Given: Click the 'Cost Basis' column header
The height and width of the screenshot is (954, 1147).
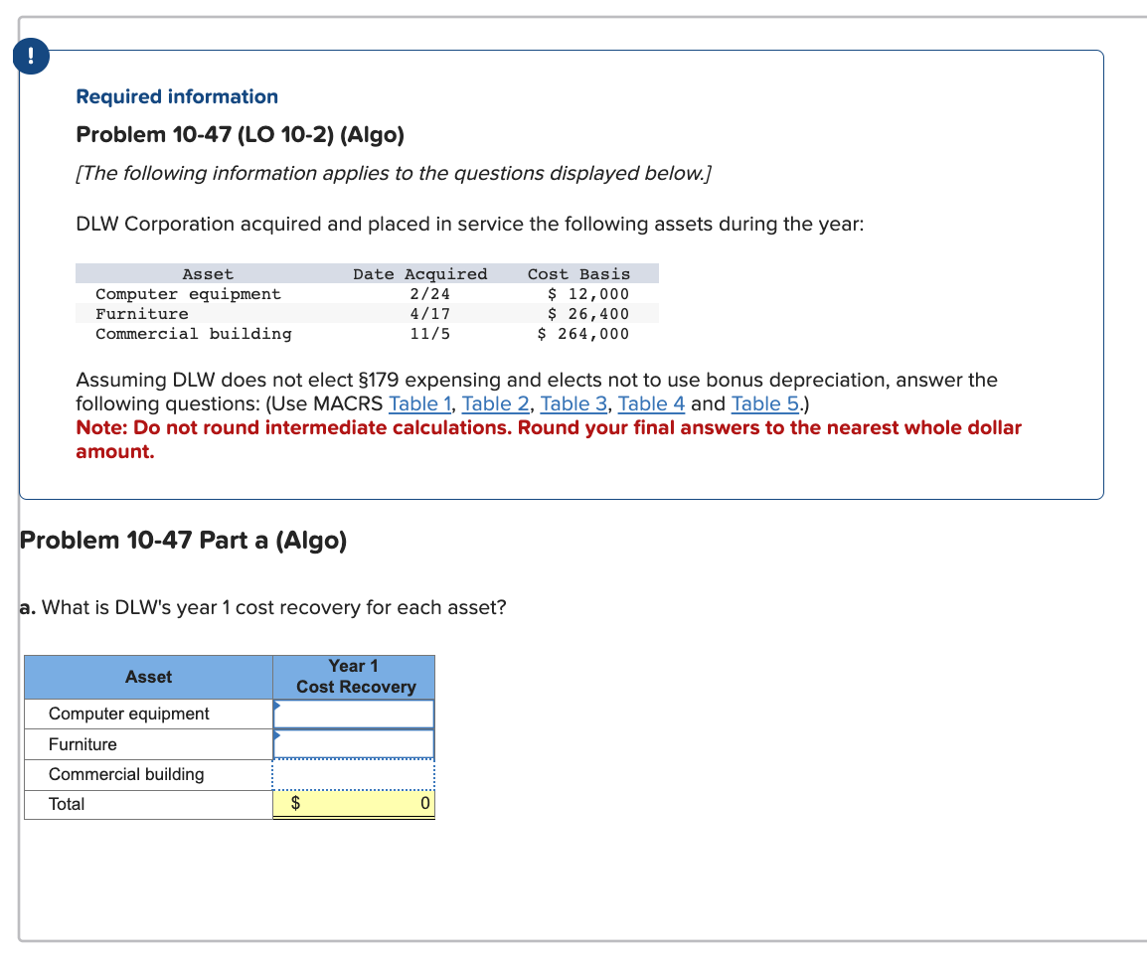Looking at the screenshot, I should pos(578,273).
